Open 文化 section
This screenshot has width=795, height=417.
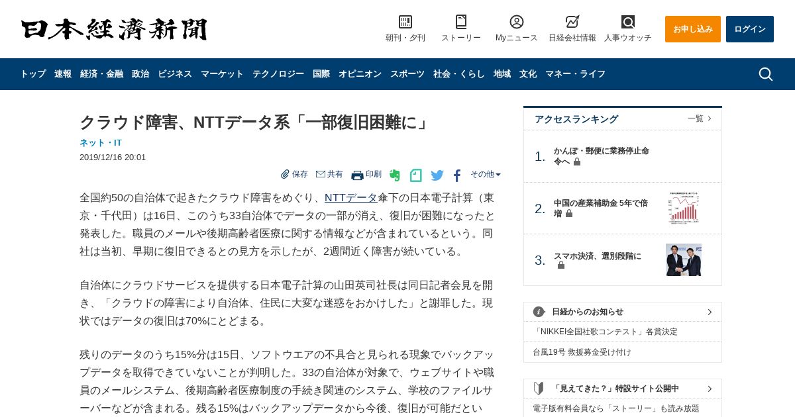[528, 74]
